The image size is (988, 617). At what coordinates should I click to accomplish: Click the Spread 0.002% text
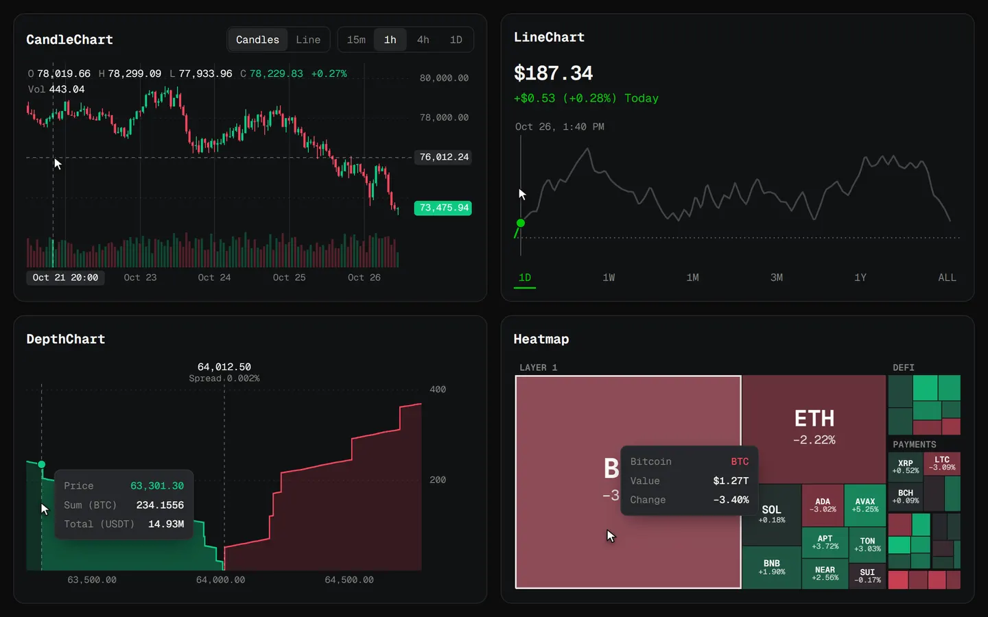[x=224, y=378]
